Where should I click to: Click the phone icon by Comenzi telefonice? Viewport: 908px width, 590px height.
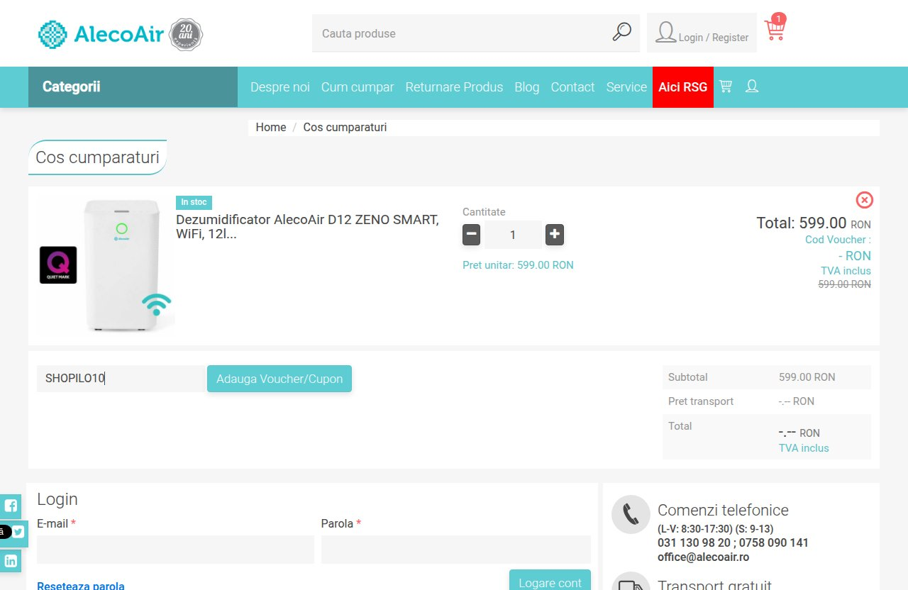pos(631,514)
